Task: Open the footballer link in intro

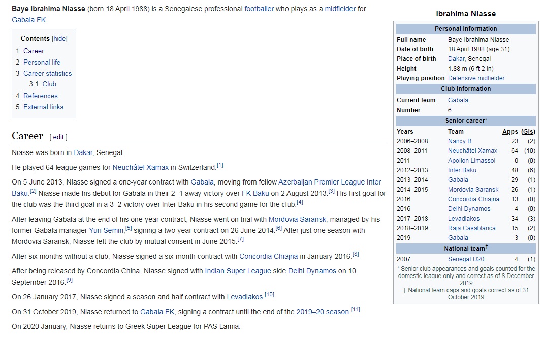Action: (259, 9)
